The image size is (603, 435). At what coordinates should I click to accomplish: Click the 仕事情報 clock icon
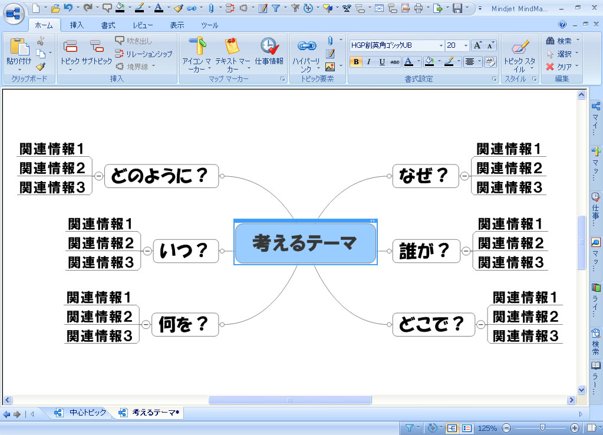tap(269, 46)
